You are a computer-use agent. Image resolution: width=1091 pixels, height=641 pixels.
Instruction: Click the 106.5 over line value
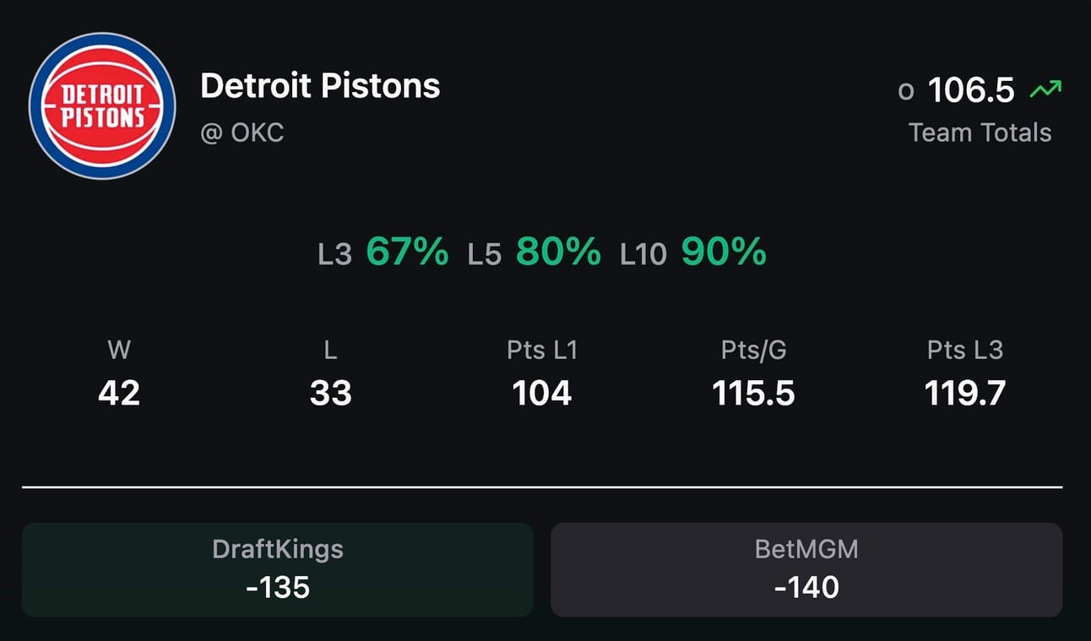coord(970,90)
